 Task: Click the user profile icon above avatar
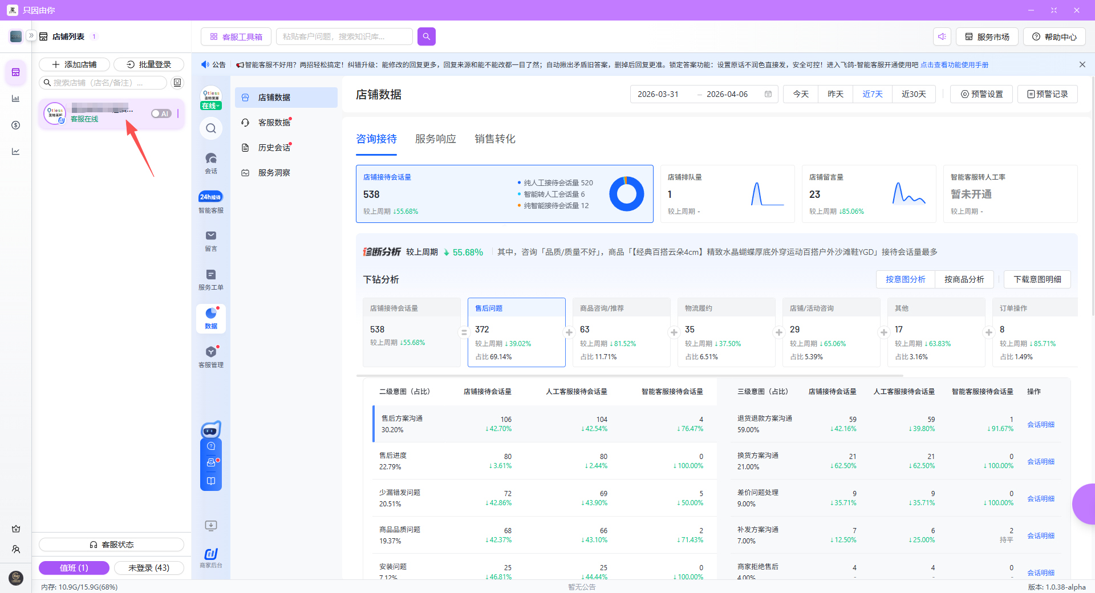coord(16,549)
